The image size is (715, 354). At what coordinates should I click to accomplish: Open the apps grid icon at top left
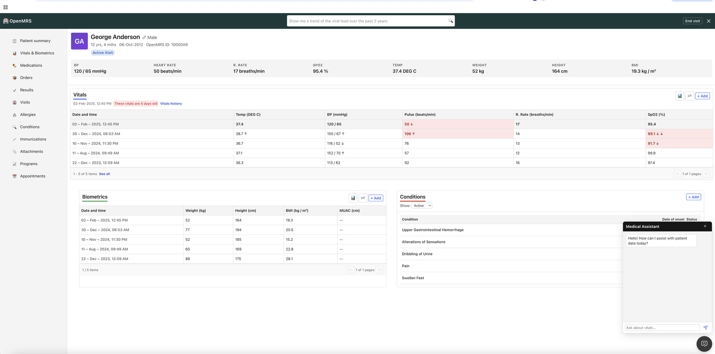coord(6,7)
